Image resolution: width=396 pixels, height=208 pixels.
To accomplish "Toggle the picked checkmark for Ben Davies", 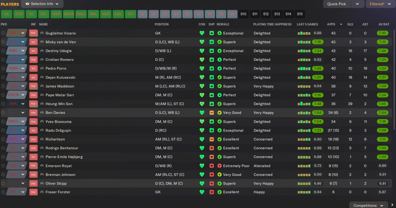I will click(3, 113).
